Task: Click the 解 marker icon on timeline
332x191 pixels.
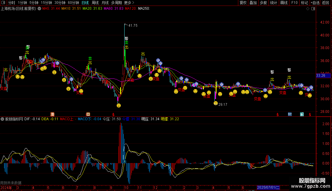Action: point(302,114)
